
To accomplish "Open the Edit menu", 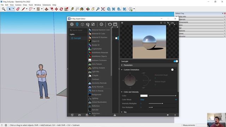I will (x=7, y=5).
